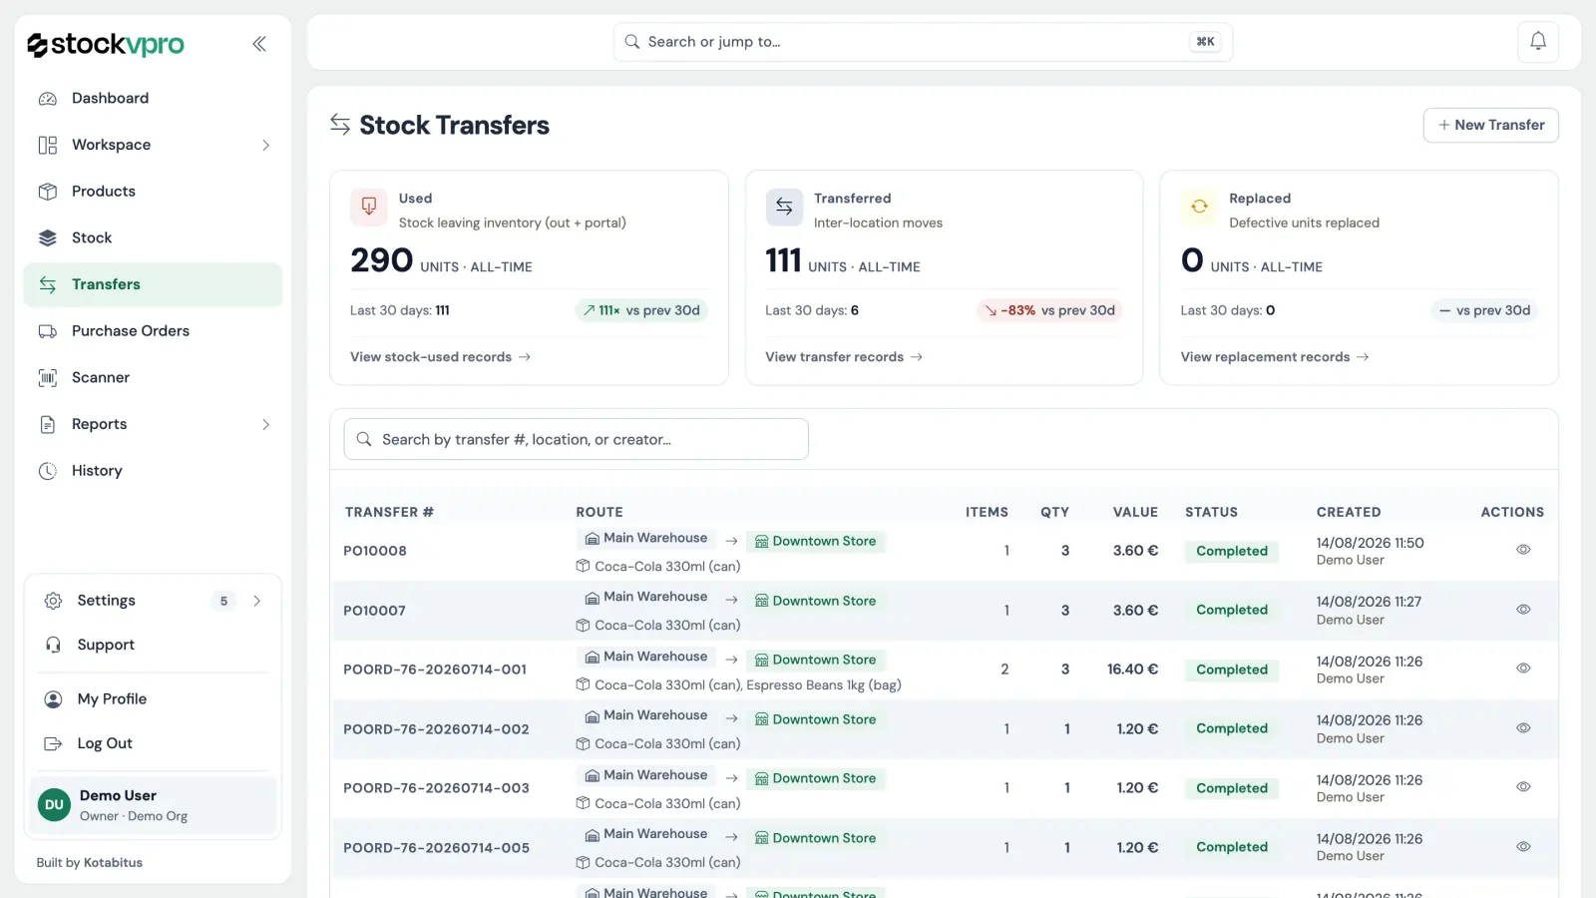Click the Workspace layout icon
The image size is (1596, 898).
pos(48,146)
